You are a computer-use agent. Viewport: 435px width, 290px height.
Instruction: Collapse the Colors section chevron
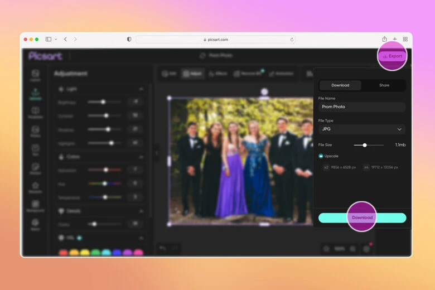coord(141,157)
